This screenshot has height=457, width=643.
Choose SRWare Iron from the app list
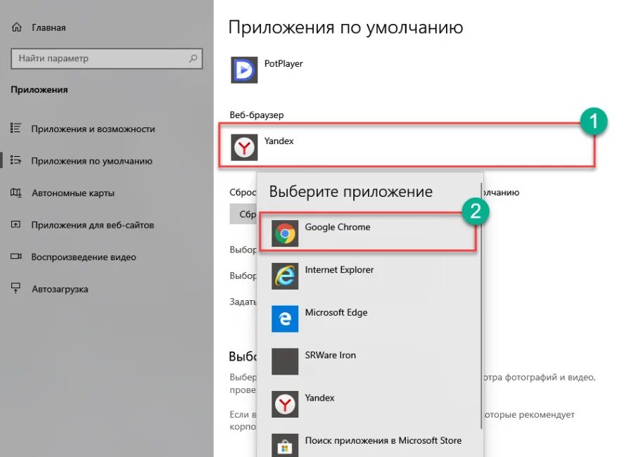coord(369,361)
